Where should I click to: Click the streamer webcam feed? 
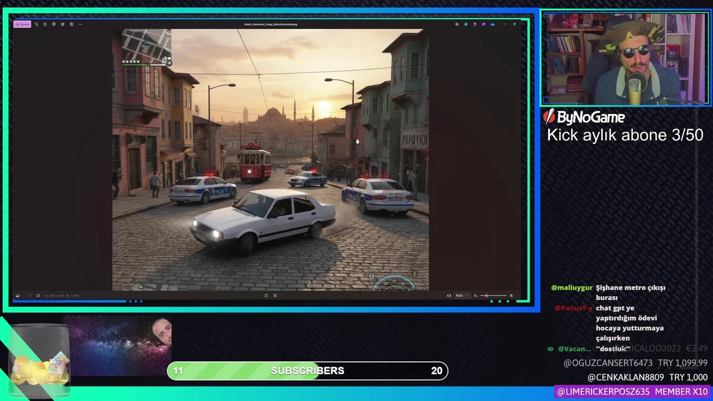625,59
